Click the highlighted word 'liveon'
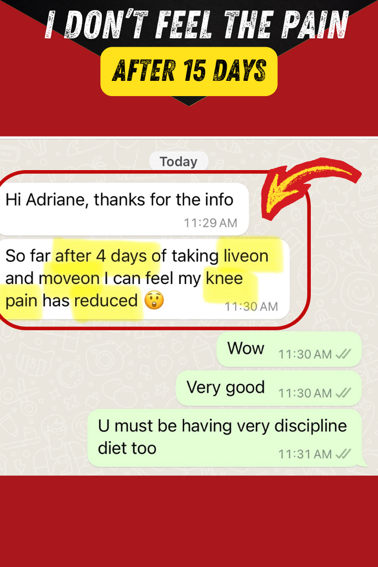The height and width of the screenshot is (567, 378). pos(246,256)
